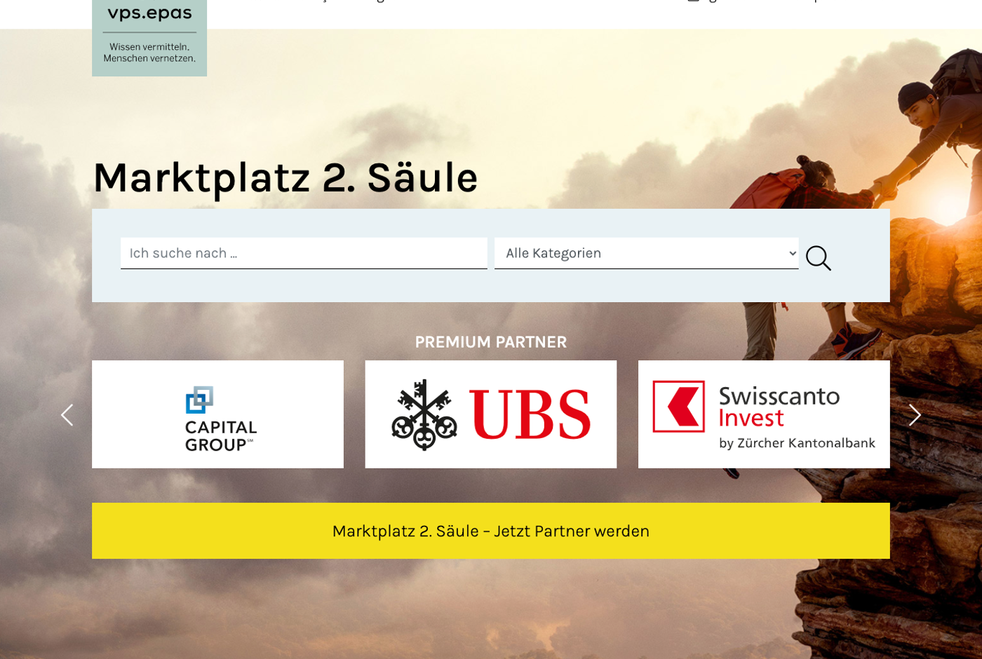Screen dimensions: 982x659
Task: Focus the 'Ich suche nach …' search field
Action: (303, 253)
